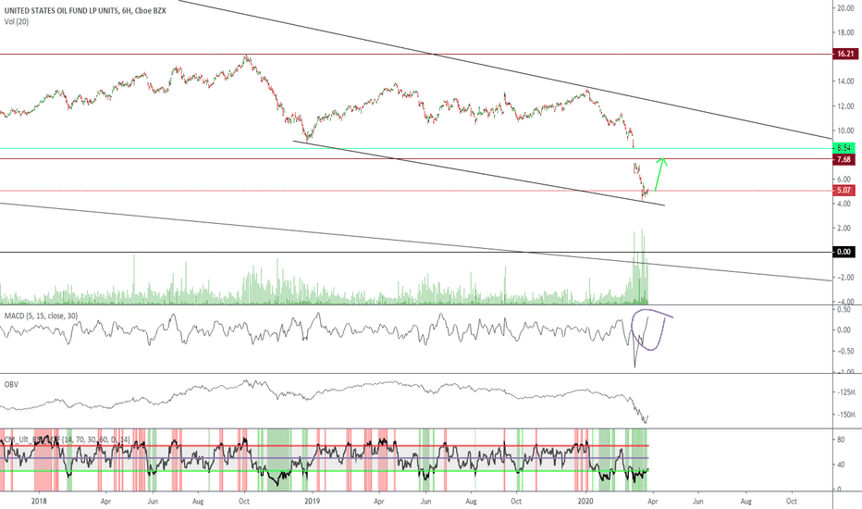Click the 4.00 price axis value
The width and height of the screenshot is (862, 509).
coord(844,204)
